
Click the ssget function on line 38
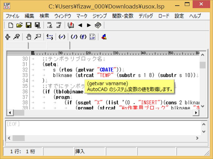click(84, 102)
